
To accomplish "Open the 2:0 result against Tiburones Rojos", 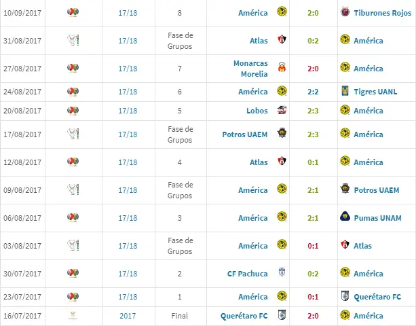I will click(313, 13).
